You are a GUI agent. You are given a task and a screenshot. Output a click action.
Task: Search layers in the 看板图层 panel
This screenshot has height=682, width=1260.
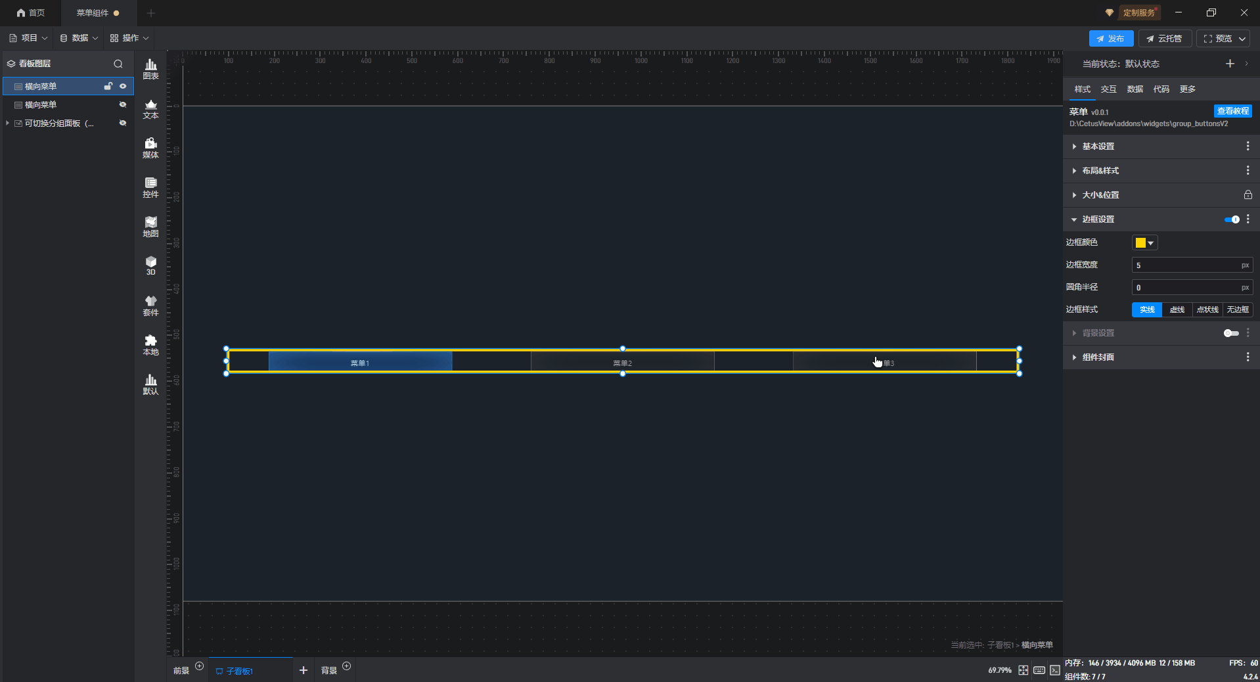click(118, 64)
